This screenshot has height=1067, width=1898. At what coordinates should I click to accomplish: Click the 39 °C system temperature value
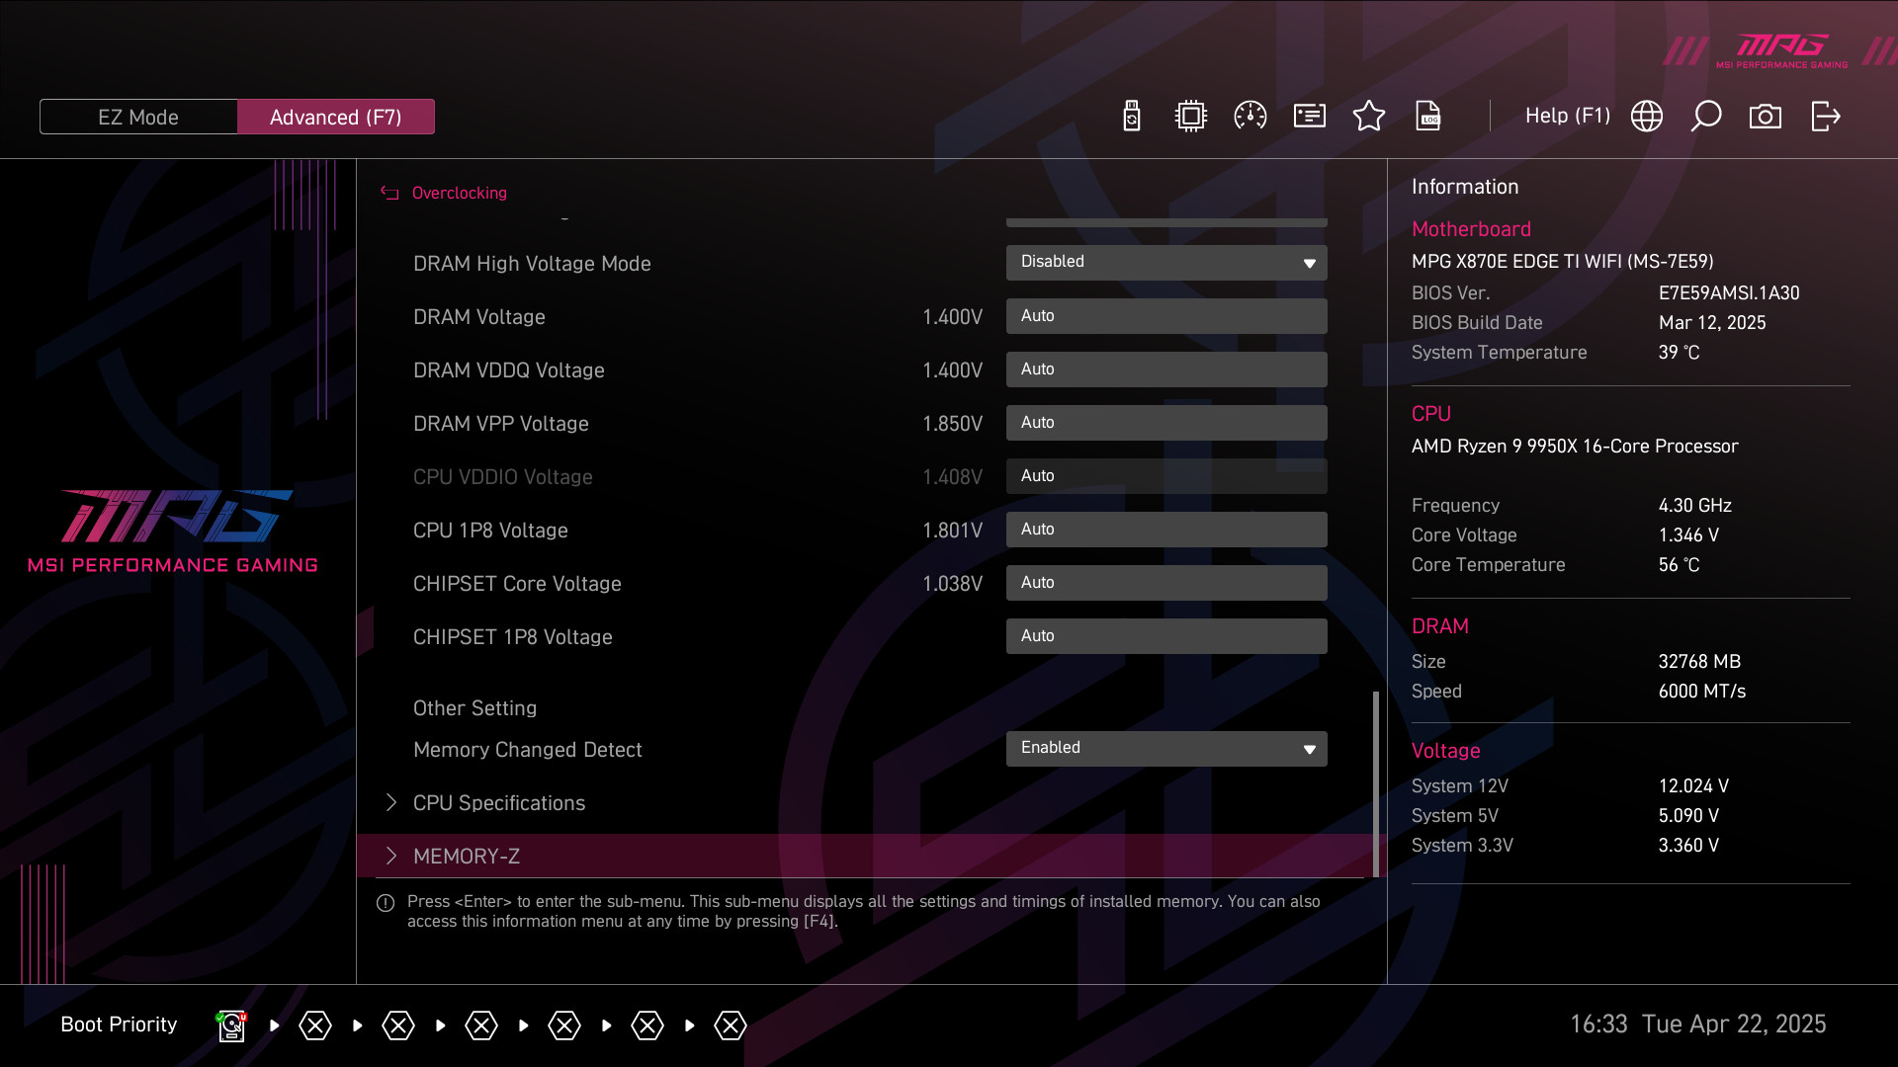coord(1679,353)
